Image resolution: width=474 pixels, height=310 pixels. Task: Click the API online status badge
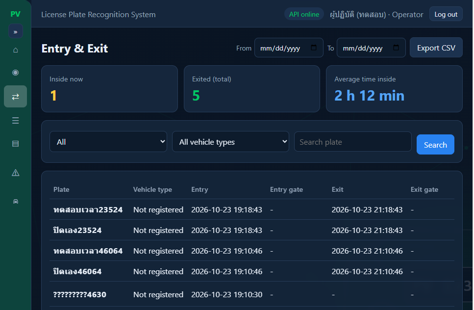pos(304,14)
